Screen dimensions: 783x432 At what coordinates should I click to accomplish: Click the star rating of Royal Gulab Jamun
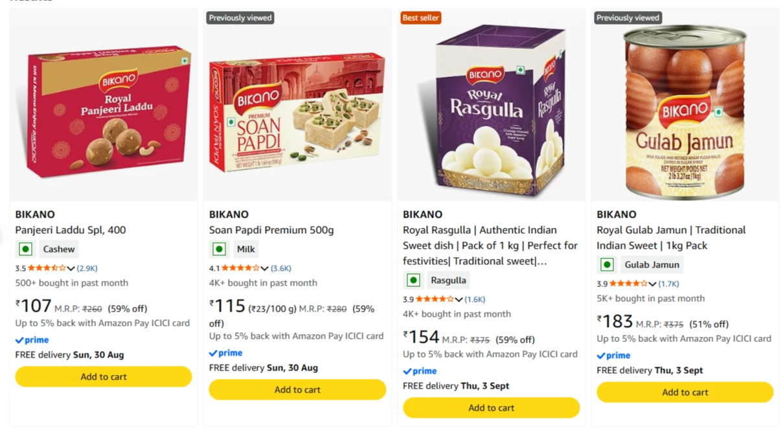628,284
